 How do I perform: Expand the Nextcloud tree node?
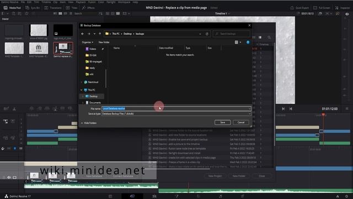[82, 82]
